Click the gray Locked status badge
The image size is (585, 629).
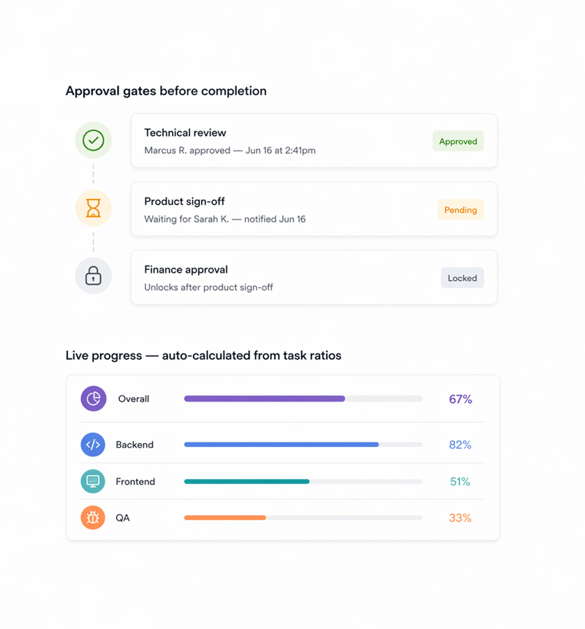pyautogui.click(x=462, y=278)
